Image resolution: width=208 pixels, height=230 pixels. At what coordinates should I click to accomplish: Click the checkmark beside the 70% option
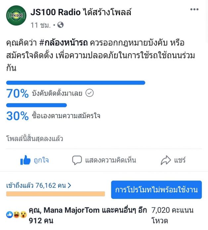click(x=89, y=93)
